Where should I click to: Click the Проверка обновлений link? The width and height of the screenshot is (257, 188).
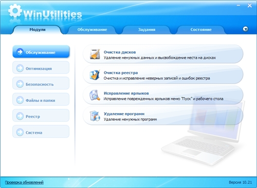[24, 182]
